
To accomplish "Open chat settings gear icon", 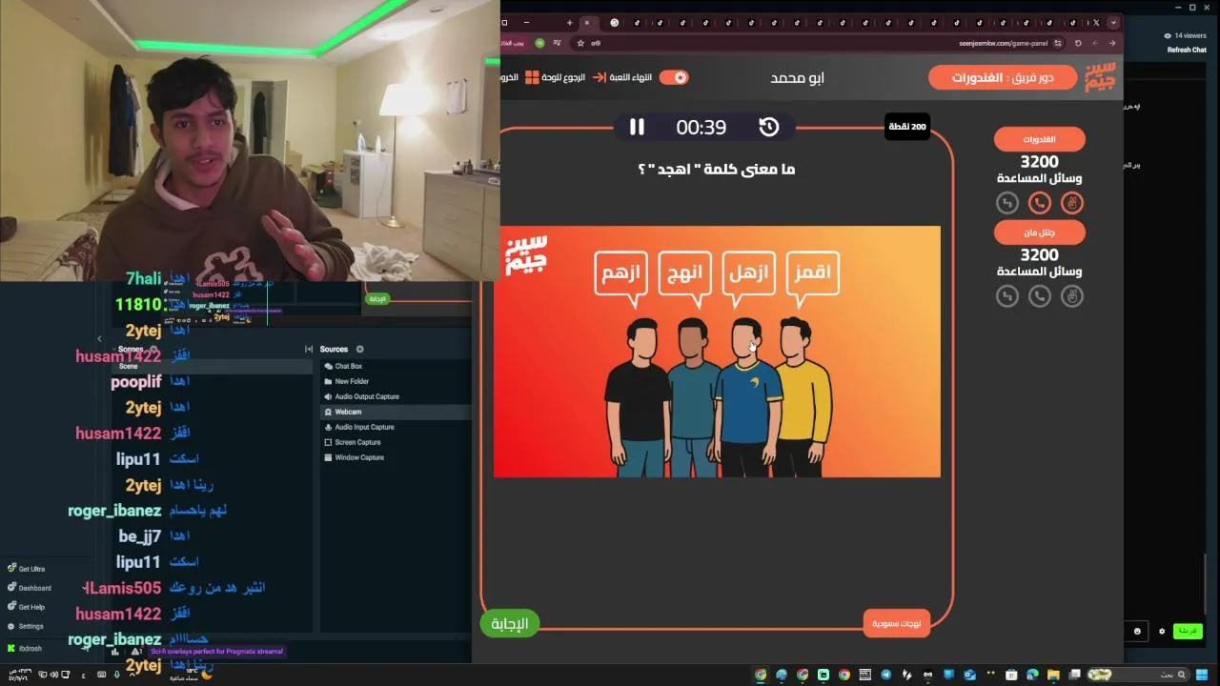I will click(x=1162, y=631).
